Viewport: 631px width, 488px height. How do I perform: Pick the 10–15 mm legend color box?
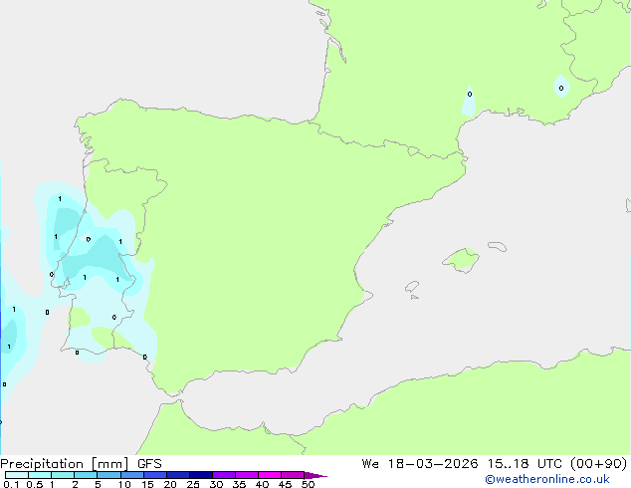(131, 475)
